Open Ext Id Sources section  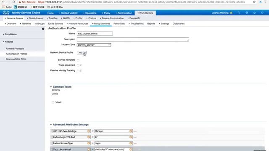click(x=55, y=23)
